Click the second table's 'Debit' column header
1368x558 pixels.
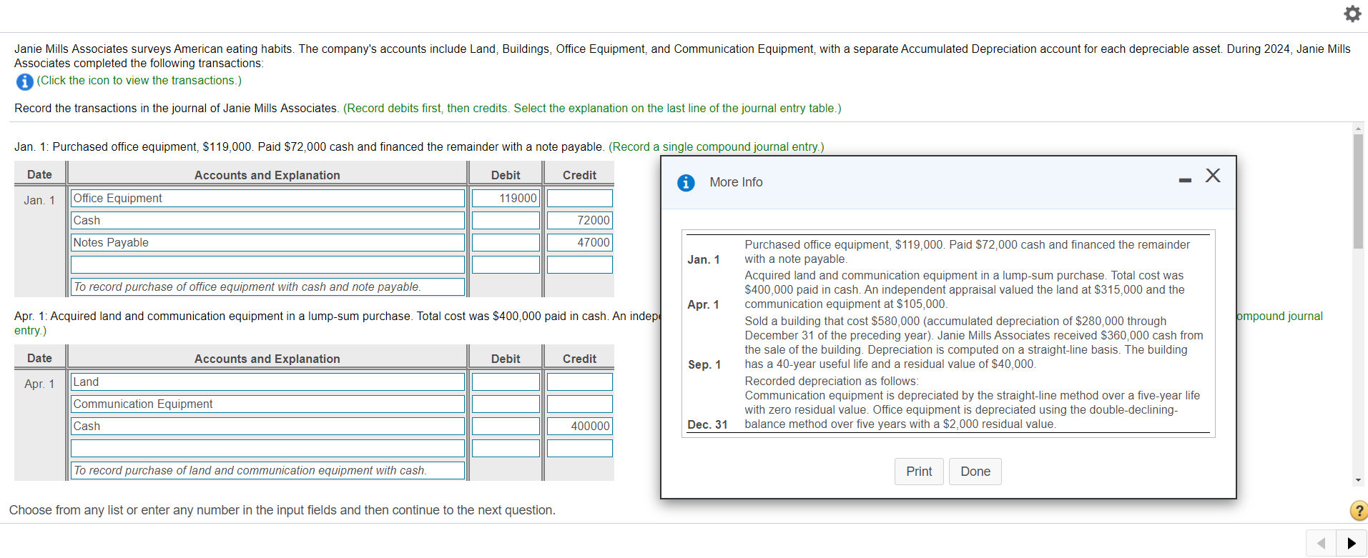tap(506, 359)
